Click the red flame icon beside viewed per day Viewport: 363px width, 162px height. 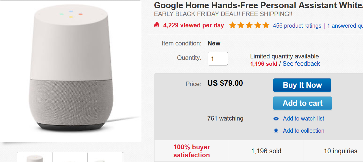pos(156,25)
